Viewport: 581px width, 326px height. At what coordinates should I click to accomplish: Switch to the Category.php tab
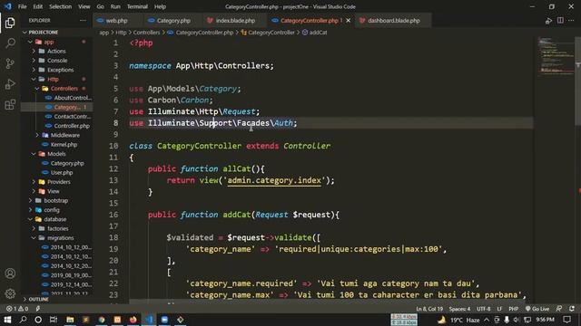(173, 21)
